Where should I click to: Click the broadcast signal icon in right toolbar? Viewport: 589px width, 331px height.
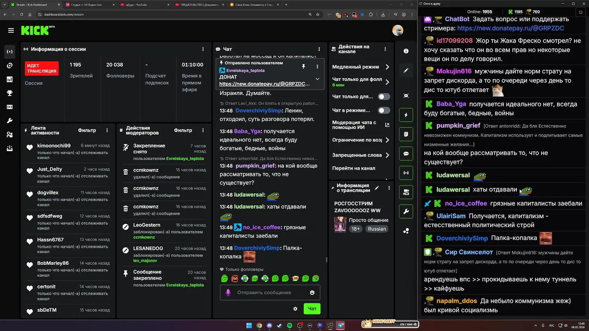[406, 173]
